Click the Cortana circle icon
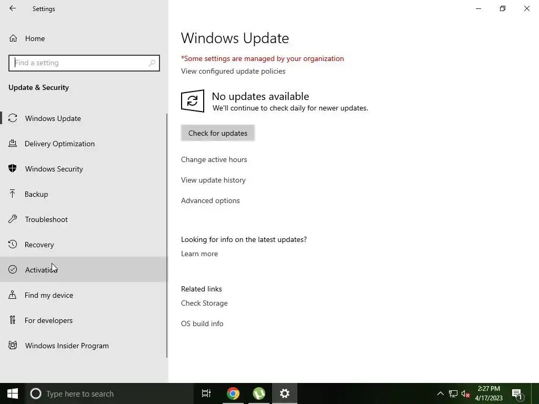Image resolution: width=539 pixels, height=404 pixels. coord(35,393)
